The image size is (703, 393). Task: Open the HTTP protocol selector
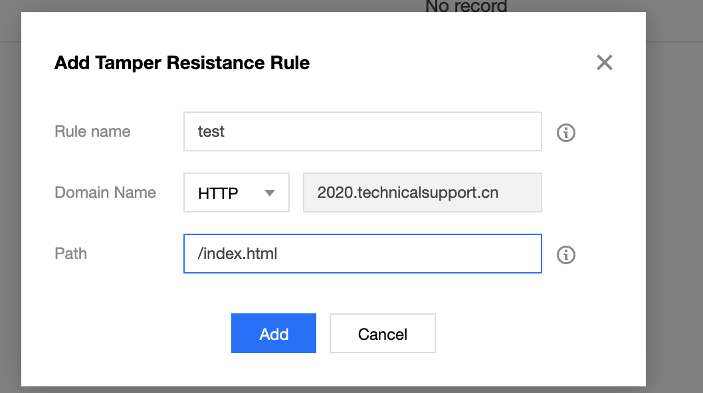pyautogui.click(x=237, y=193)
